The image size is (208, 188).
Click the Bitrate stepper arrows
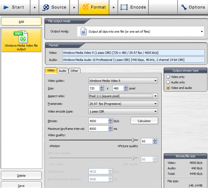(x=110, y=121)
